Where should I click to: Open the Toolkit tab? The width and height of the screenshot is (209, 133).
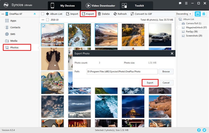[136, 5]
